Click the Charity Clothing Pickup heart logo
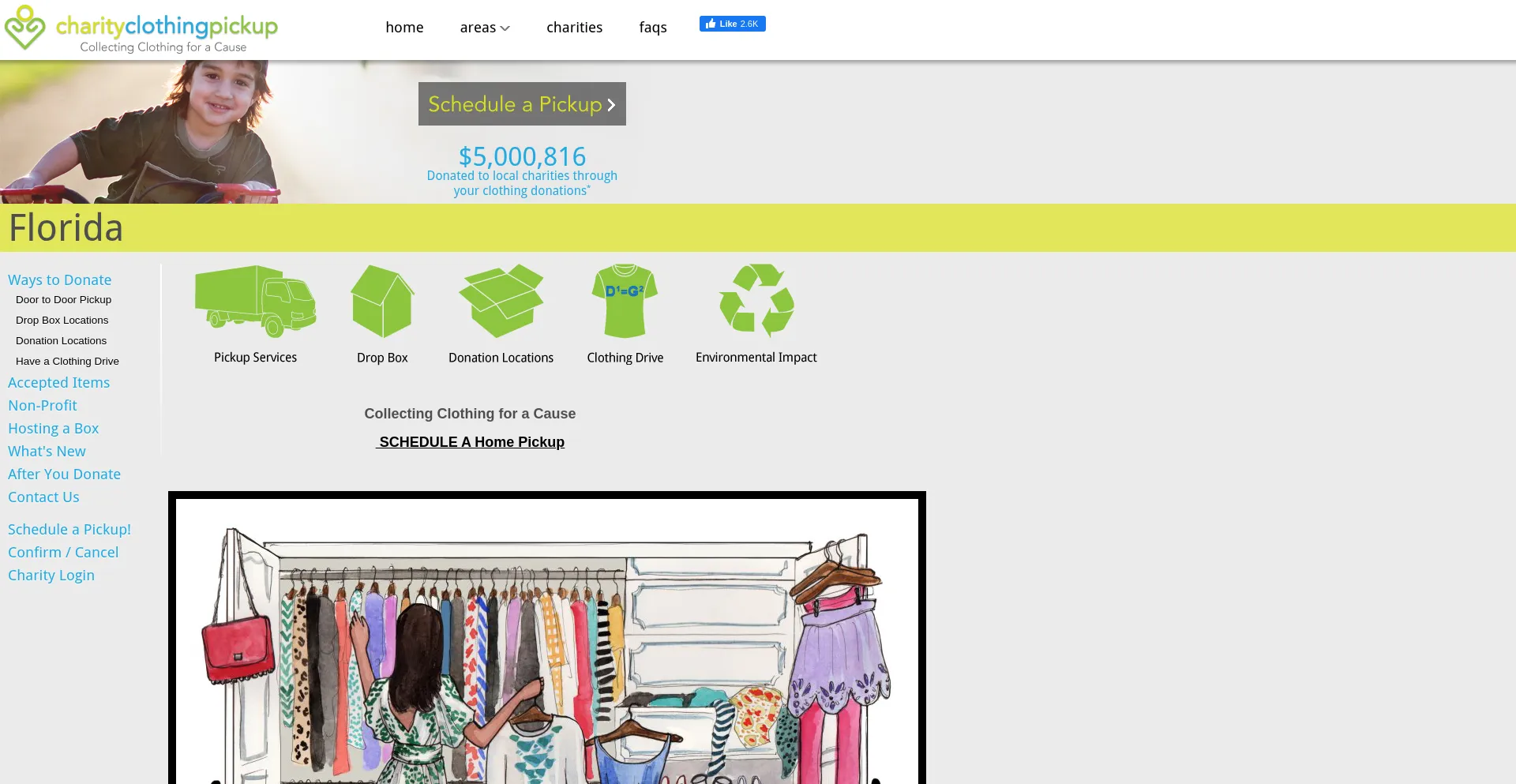This screenshot has height=784, width=1516. pyautogui.click(x=25, y=28)
